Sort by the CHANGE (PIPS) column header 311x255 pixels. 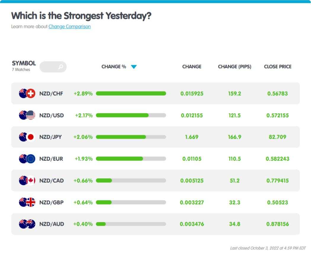[x=235, y=67]
